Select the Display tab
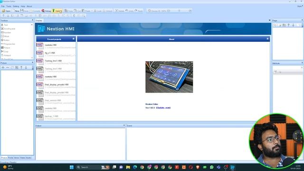Viewport: 304px width, 171px height. tap(39, 20)
